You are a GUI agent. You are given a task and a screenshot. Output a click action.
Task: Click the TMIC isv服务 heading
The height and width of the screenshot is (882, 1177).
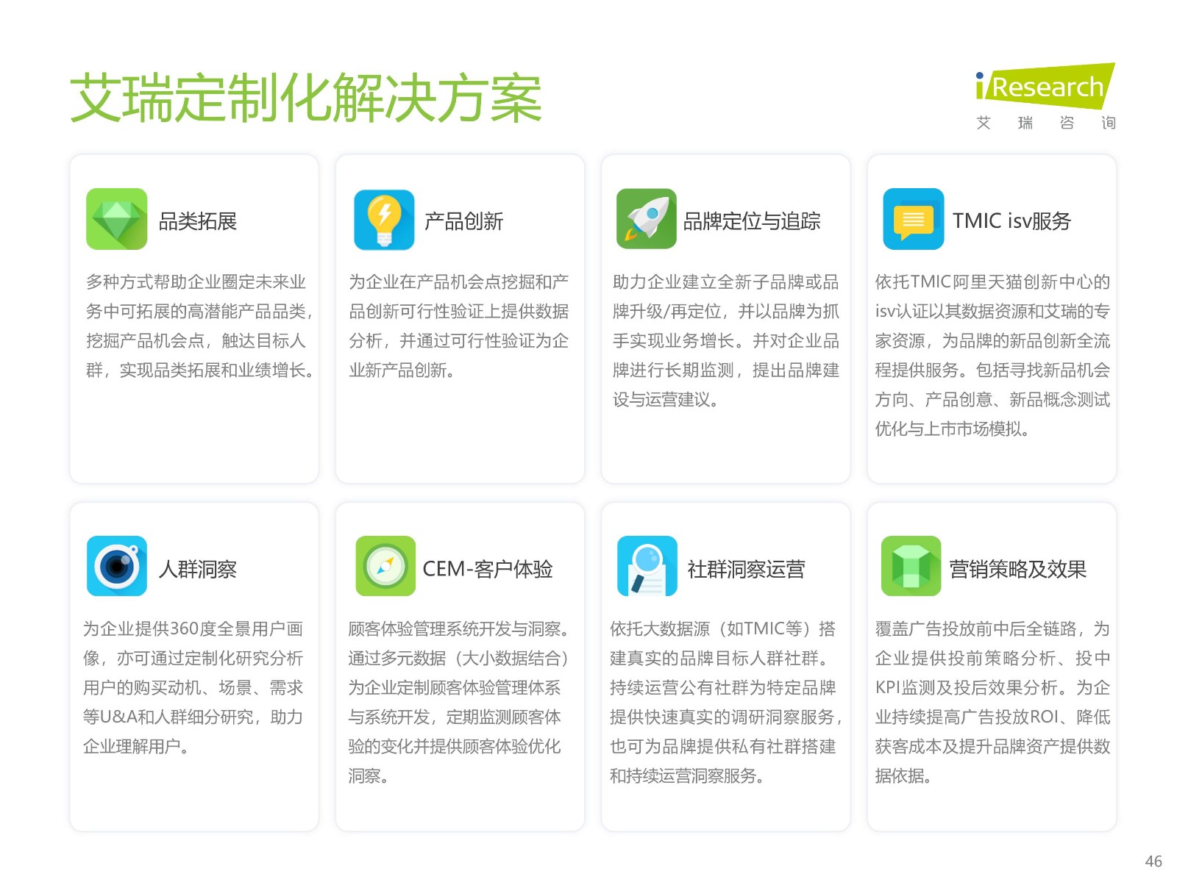coord(1011,221)
